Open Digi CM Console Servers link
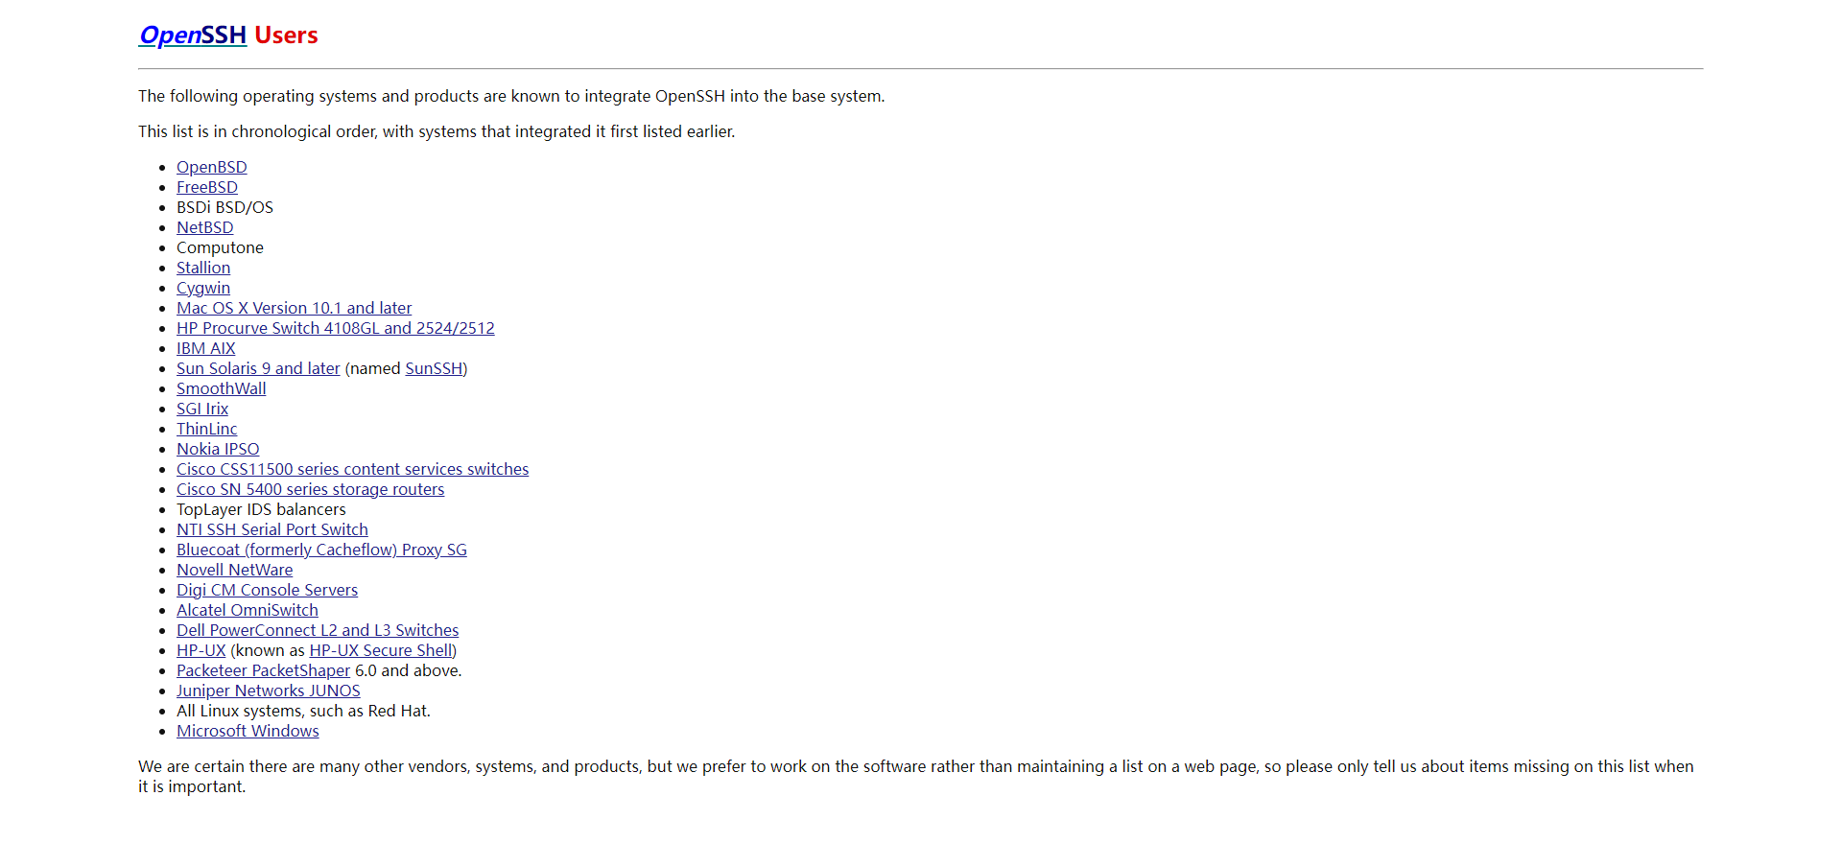 (x=267, y=590)
